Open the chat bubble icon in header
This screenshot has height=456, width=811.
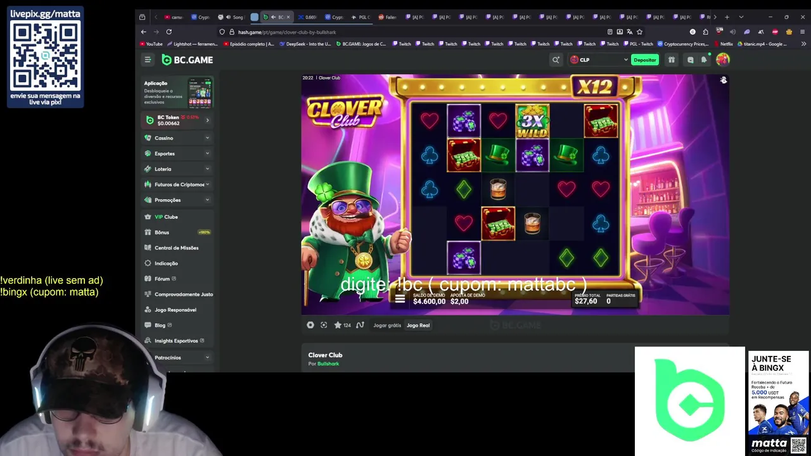tap(691, 60)
